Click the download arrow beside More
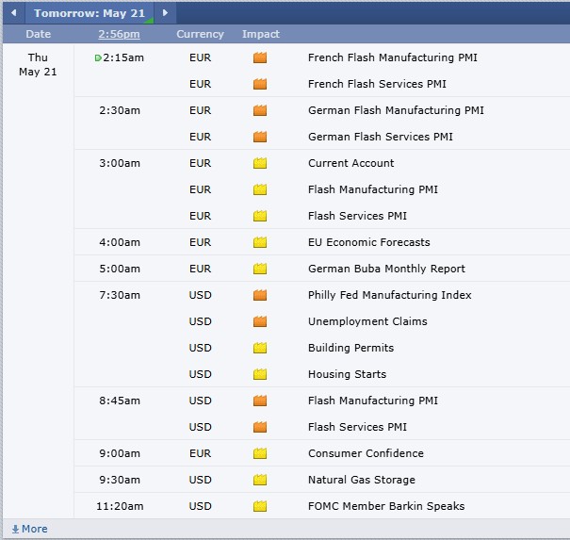Viewport: 570px width, 540px height. tap(15, 529)
